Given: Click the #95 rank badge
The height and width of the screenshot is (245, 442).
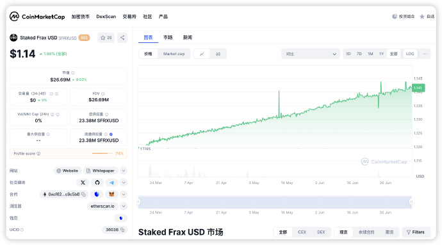Looking at the screenshot, I should (x=84, y=38).
